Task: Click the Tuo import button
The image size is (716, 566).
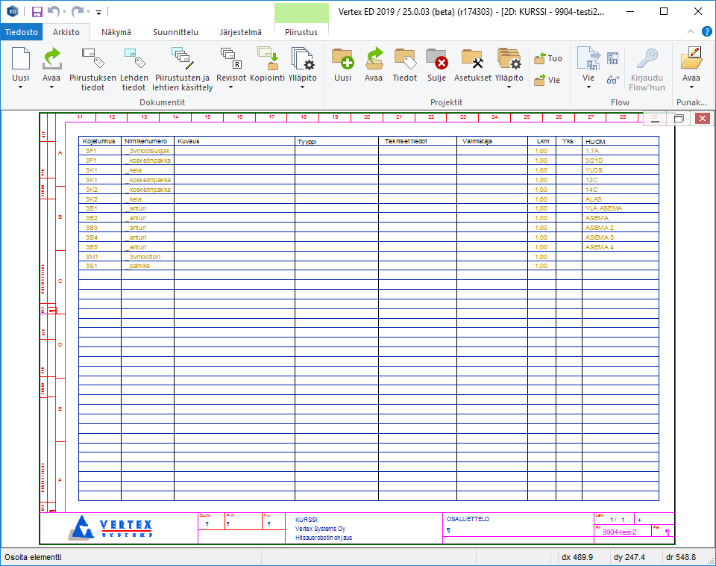Action: 548,58
